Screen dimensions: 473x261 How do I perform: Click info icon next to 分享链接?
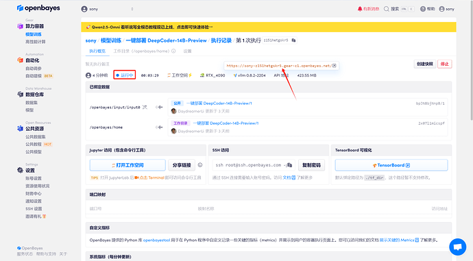200,165
